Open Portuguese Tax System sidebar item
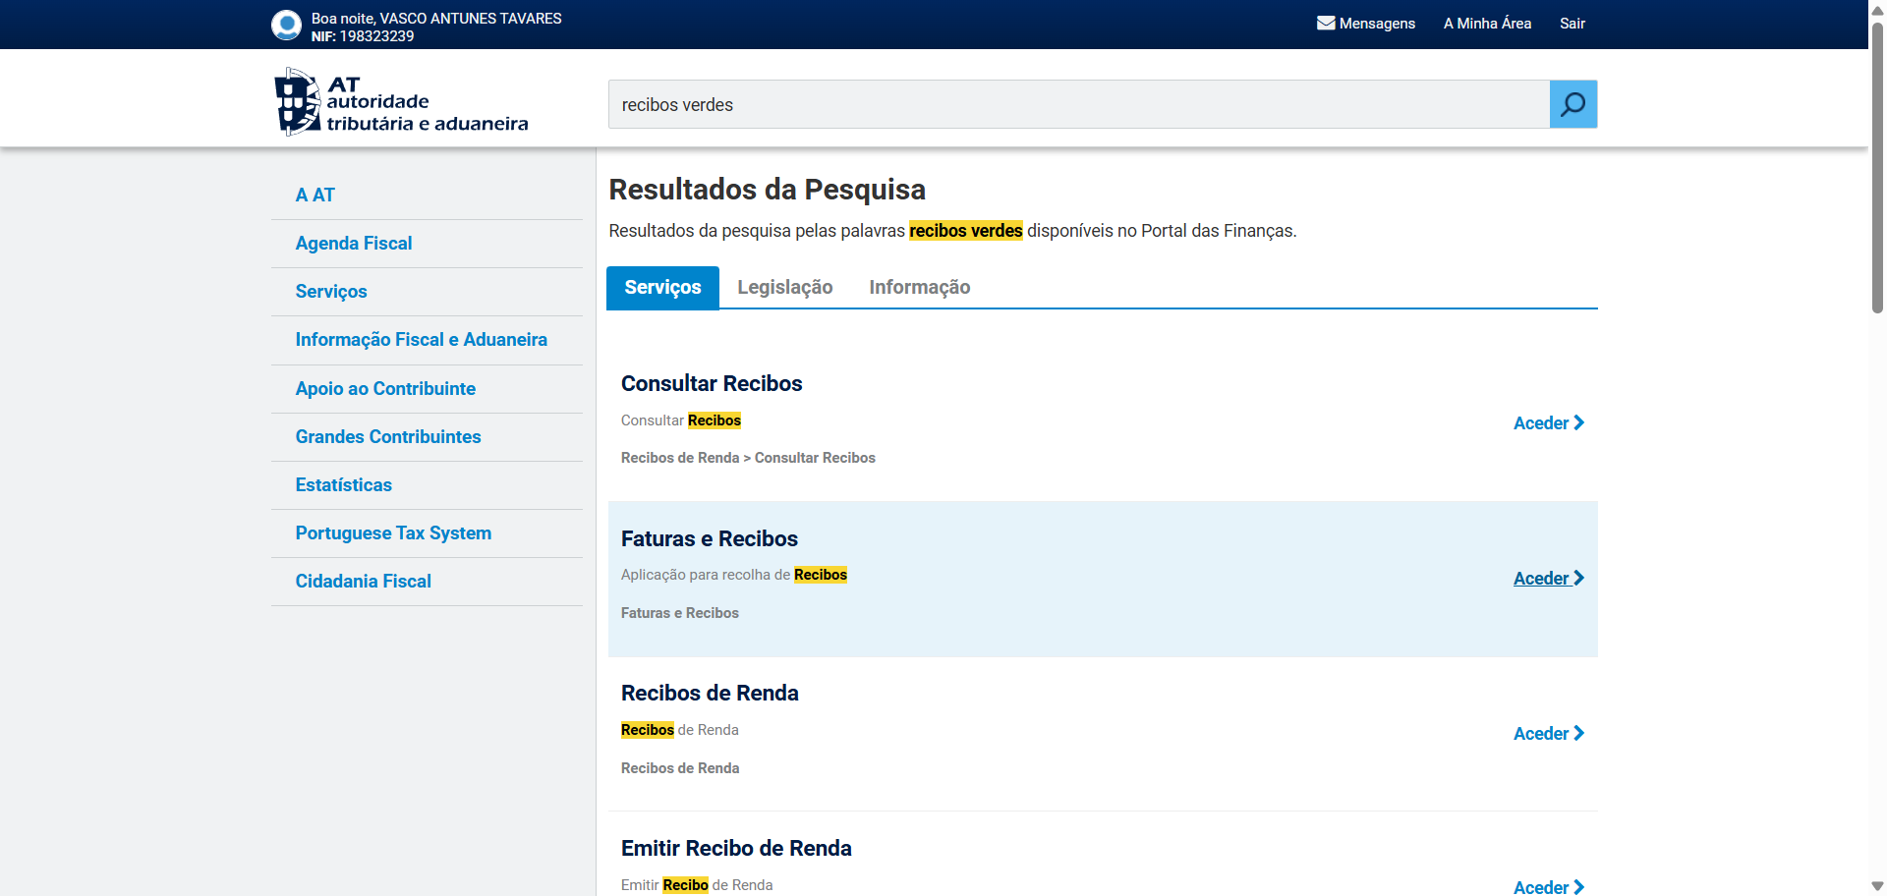This screenshot has height=896, width=1887. pyautogui.click(x=393, y=533)
